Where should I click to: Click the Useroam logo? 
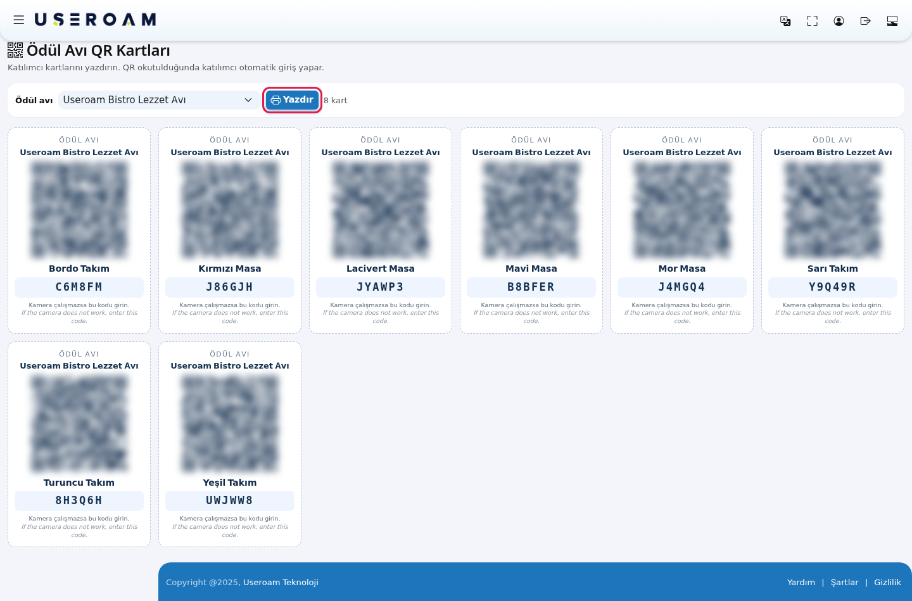95,20
